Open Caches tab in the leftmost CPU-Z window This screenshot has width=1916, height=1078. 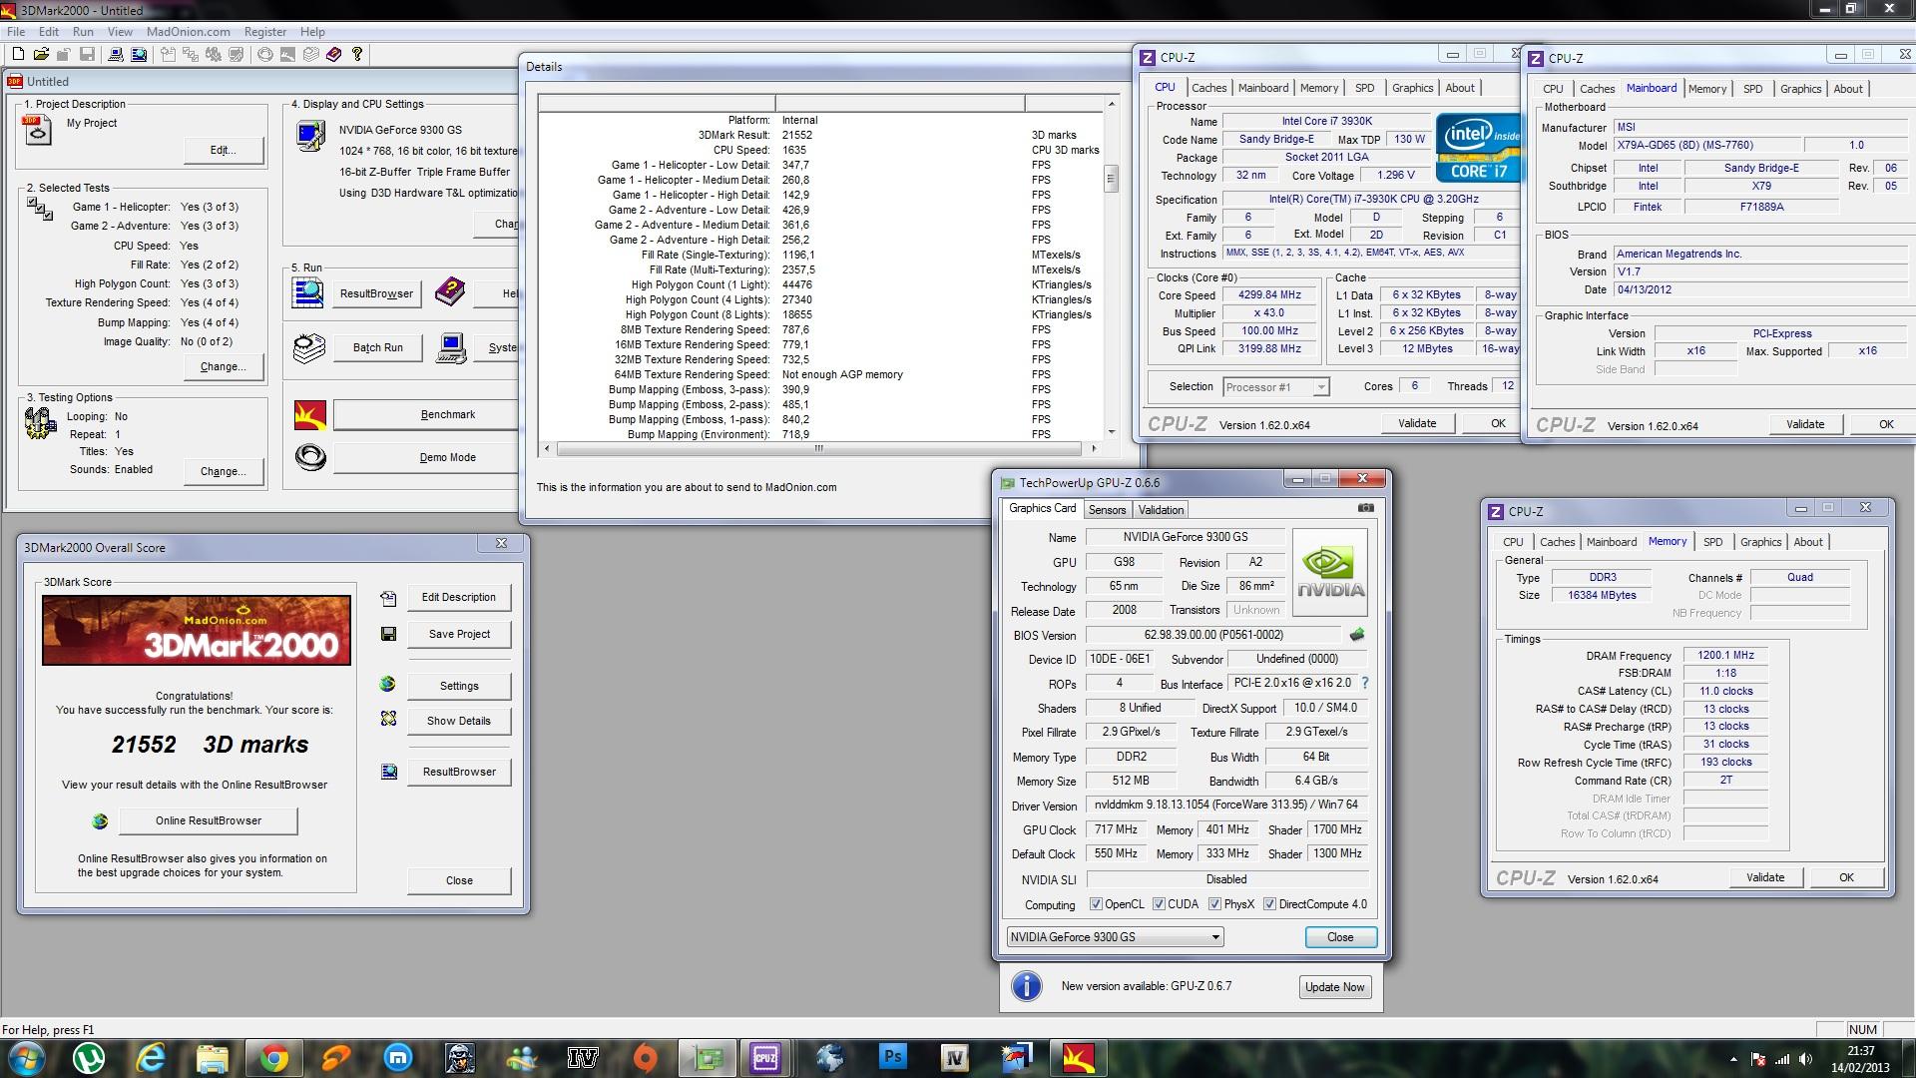(x=1208, y=88)
